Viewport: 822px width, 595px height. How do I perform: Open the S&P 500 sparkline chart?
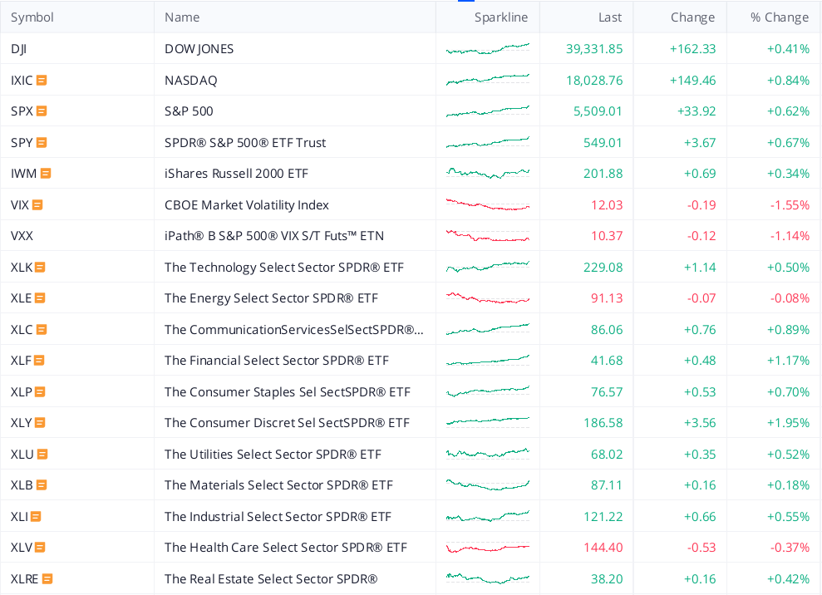(x=488, y=111)
